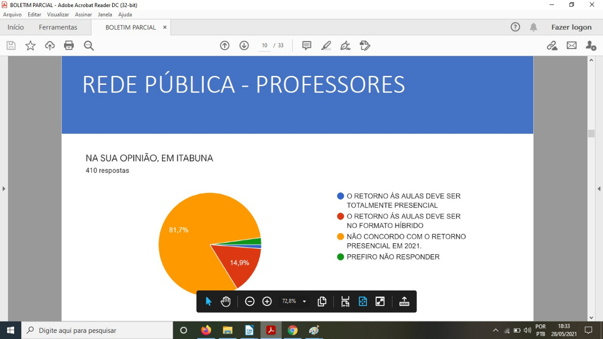Image resolution: width=603 pixels, height=339 pixels.
Task: Click the Save file icon
Action: pos(11,46)
